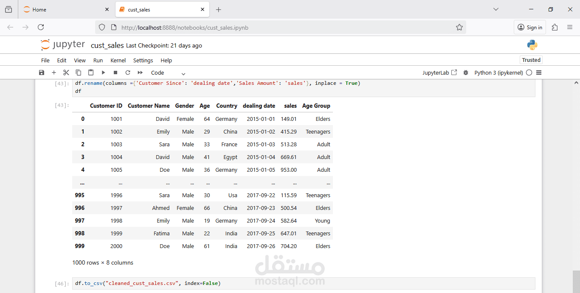Open the toolbar hamburger menu beside the kernel status
580x293 pixels.
(539, 73)
